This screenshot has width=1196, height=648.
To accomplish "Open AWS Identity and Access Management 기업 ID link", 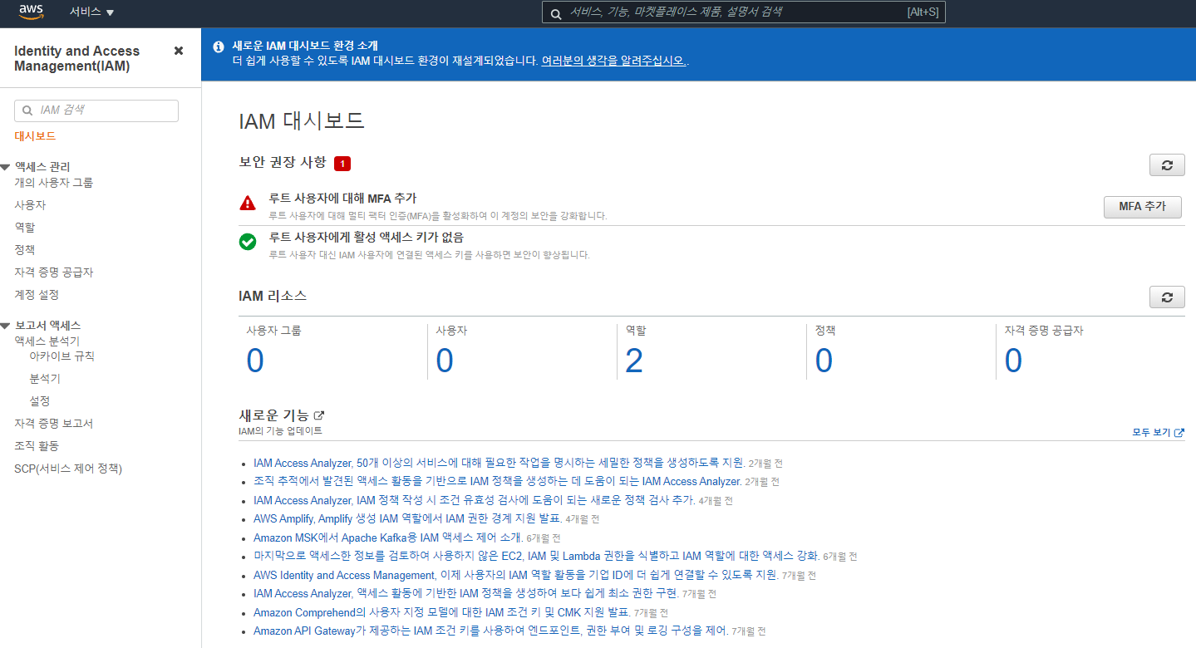I will [516, 575].
